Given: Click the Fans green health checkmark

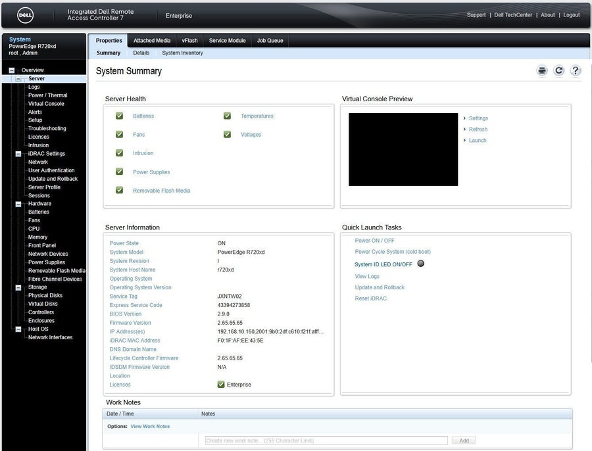Looking at the screenshot, I should [x=119, y=134].
